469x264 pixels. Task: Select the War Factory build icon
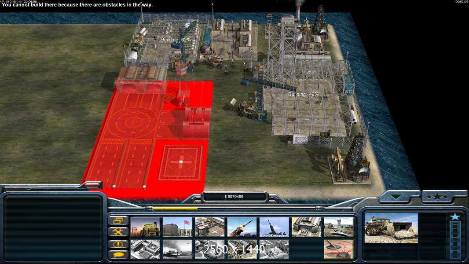[307, 227]
